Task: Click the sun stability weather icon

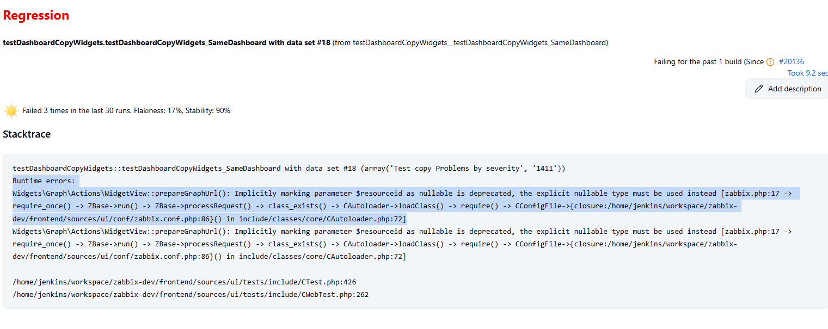Action: [11, 111]
